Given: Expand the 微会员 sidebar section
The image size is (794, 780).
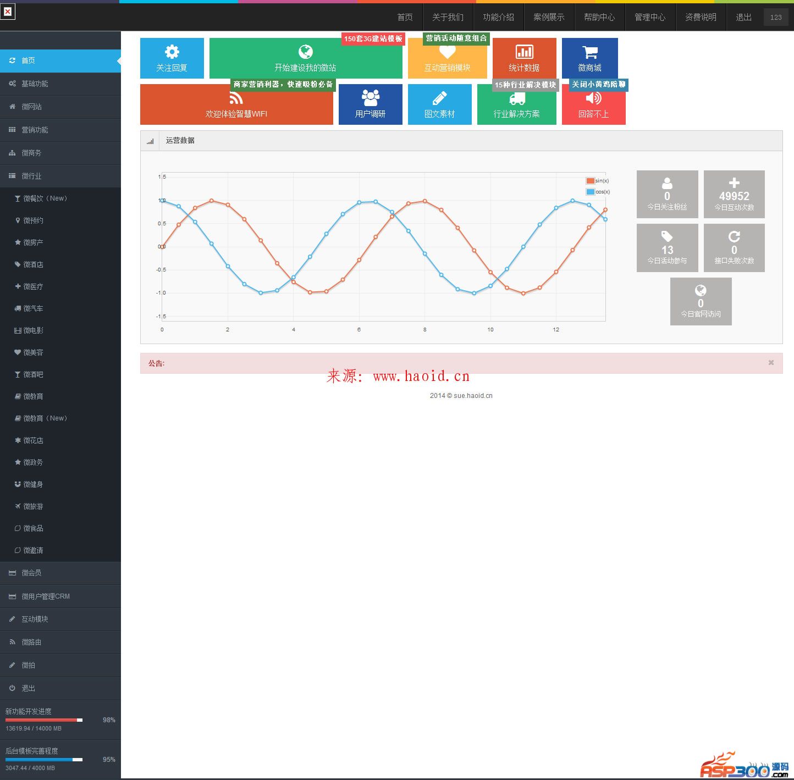Looking at the screenshot, I should 60,573.
